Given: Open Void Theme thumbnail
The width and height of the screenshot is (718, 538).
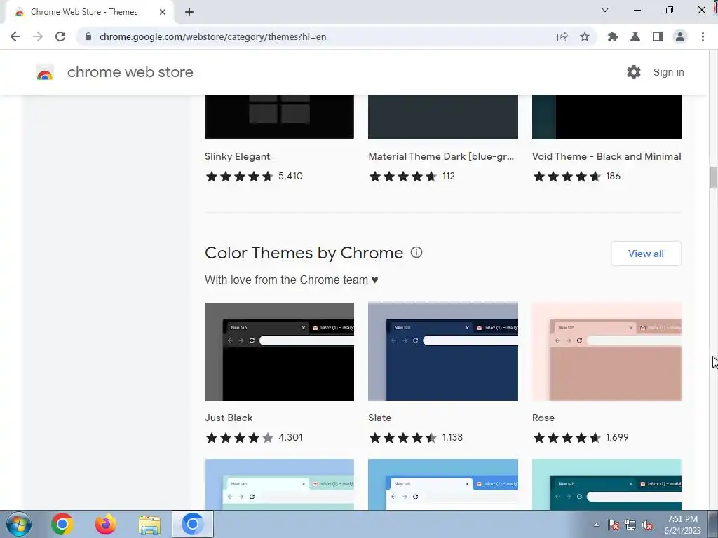Looking at the screenshot, I should 607,117.
